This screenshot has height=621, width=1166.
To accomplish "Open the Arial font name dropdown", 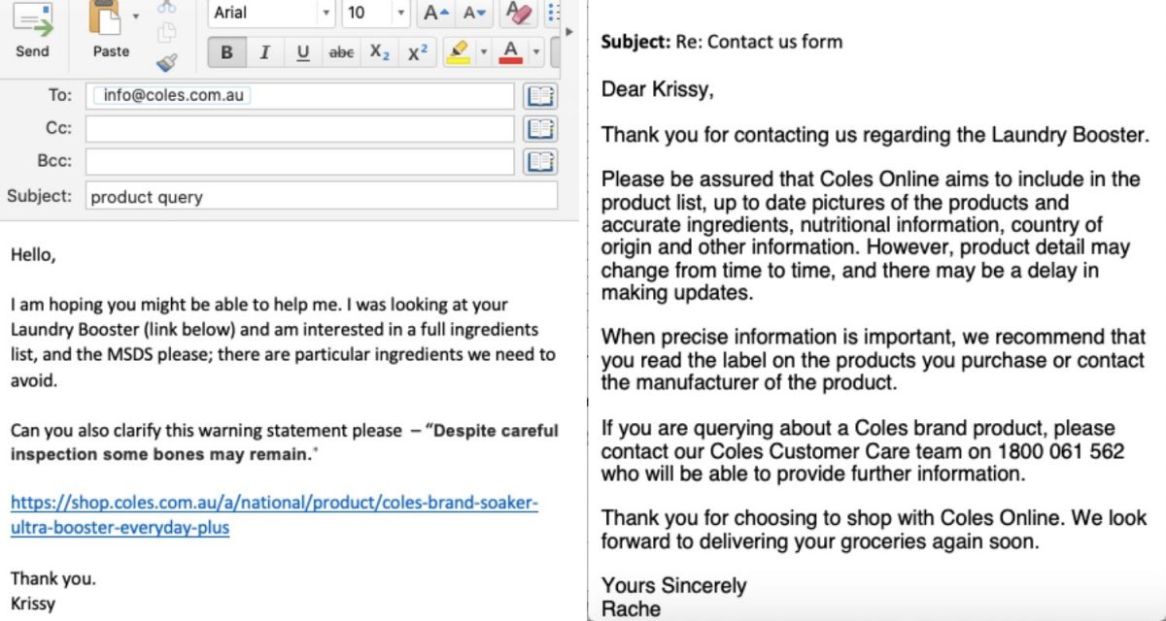I will coord(326,13).
